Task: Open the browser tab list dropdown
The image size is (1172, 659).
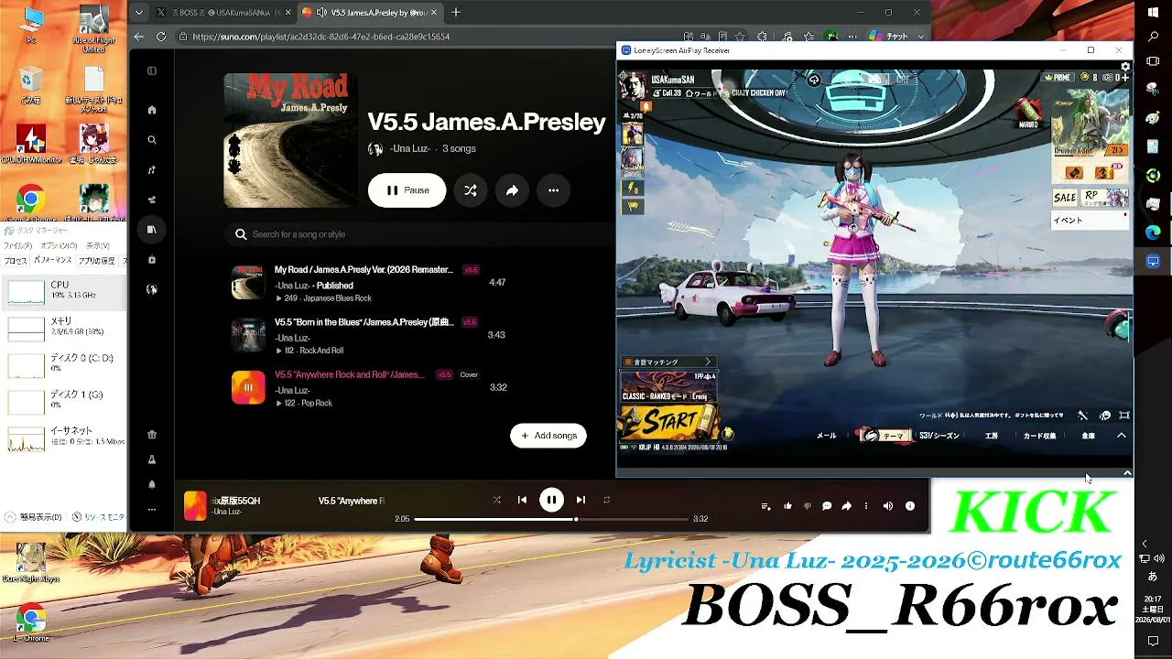Action: [138, 13]
